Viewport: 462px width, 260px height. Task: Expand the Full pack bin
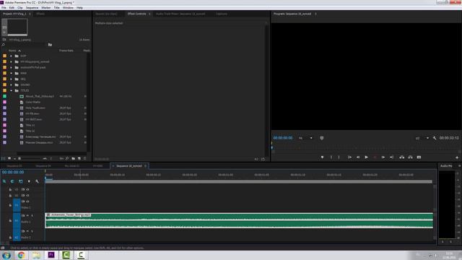[12, 67]
